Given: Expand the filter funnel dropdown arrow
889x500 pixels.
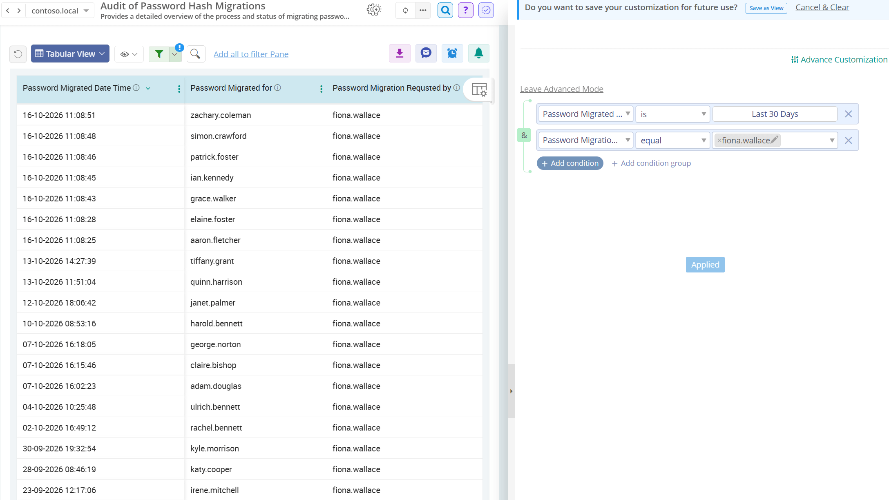Looking at the screenshot, I should 175,54.
